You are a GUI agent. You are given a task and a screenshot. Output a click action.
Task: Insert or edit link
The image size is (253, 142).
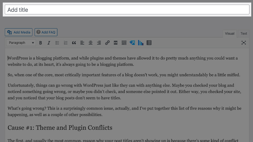[107, 43]
